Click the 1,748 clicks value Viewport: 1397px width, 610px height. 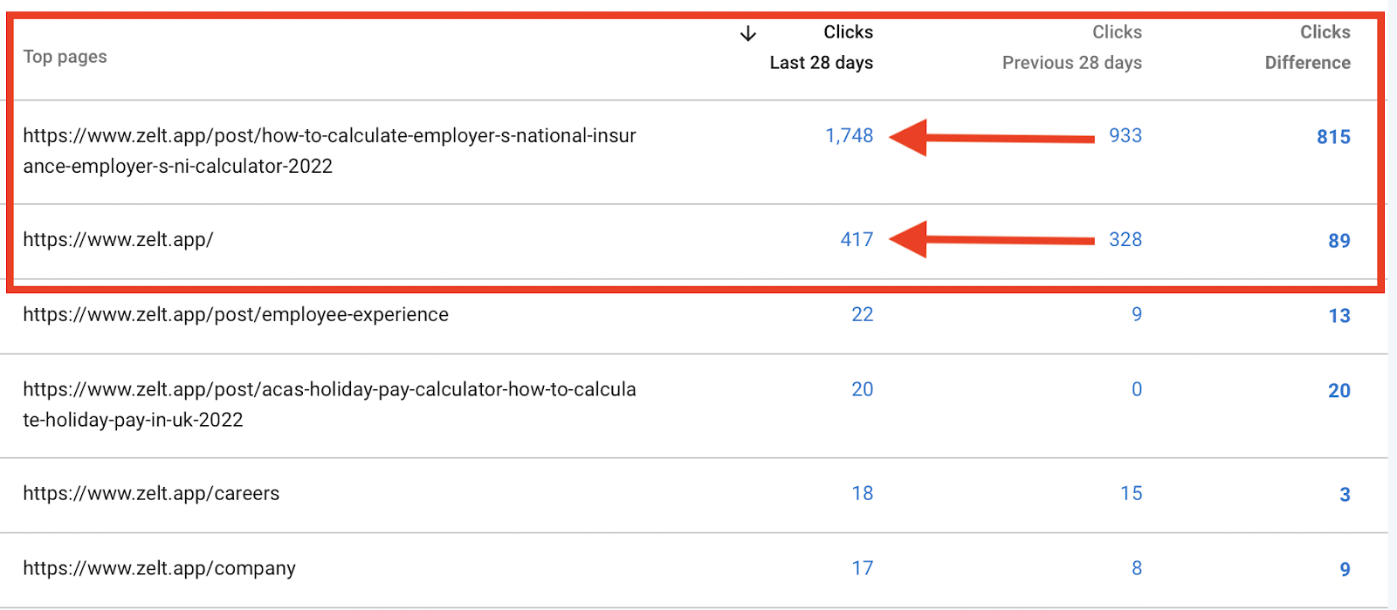click(x=849, y=136)
